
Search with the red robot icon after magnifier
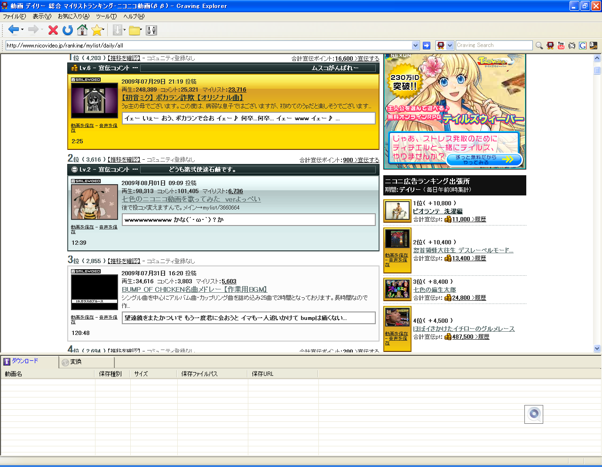click(x=550, y=45)
